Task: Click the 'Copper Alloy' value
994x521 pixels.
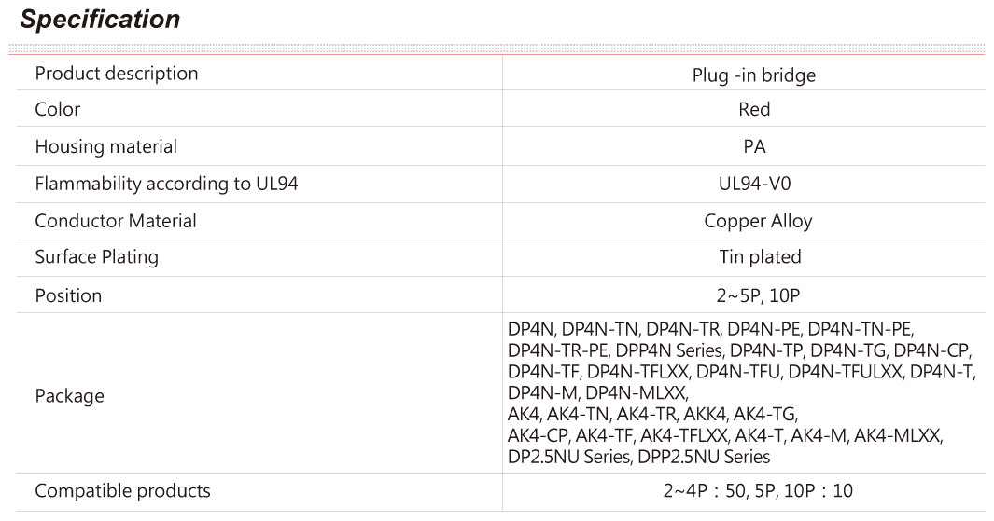Action: (x=758, y=221)
